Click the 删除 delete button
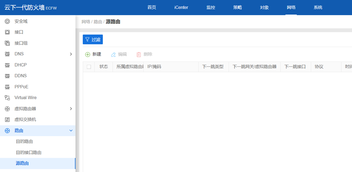 pyautogui.click(x=144, y=54)
